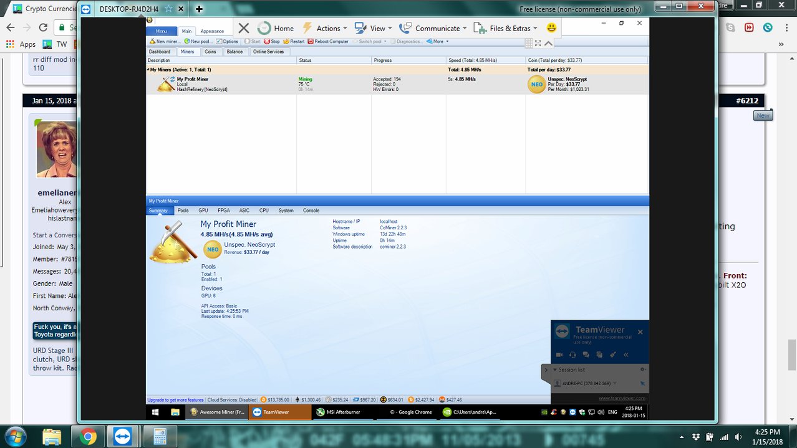The image size is (797, 448).
Task: Open the System detail tab
Action: [x=286, y=211]
